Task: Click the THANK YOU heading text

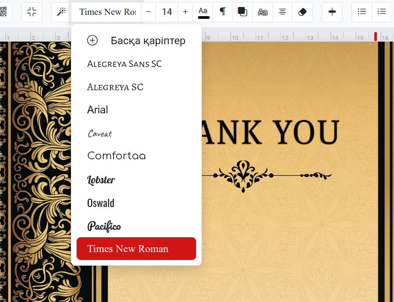Action: [271, 132]
